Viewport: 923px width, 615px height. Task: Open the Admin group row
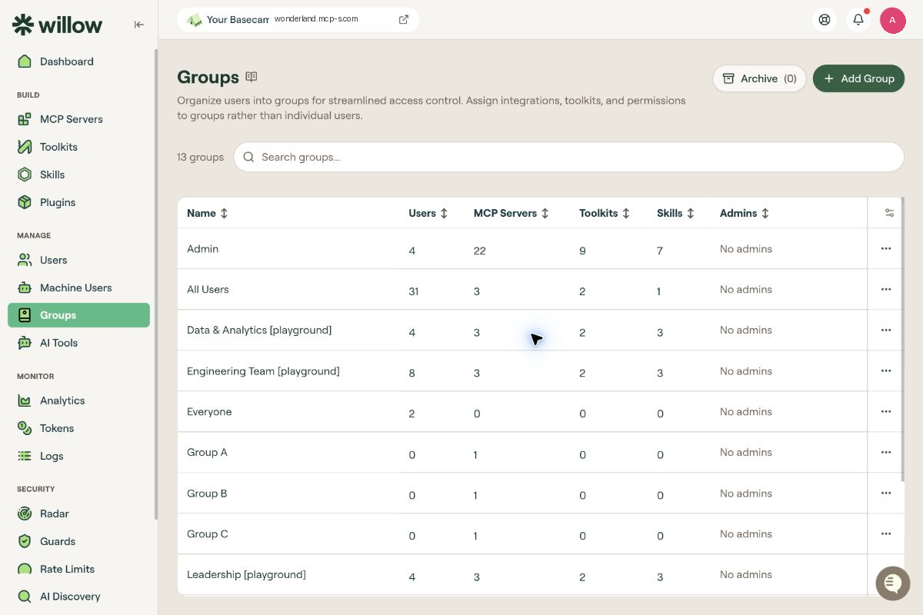click(x=522, y=248)
